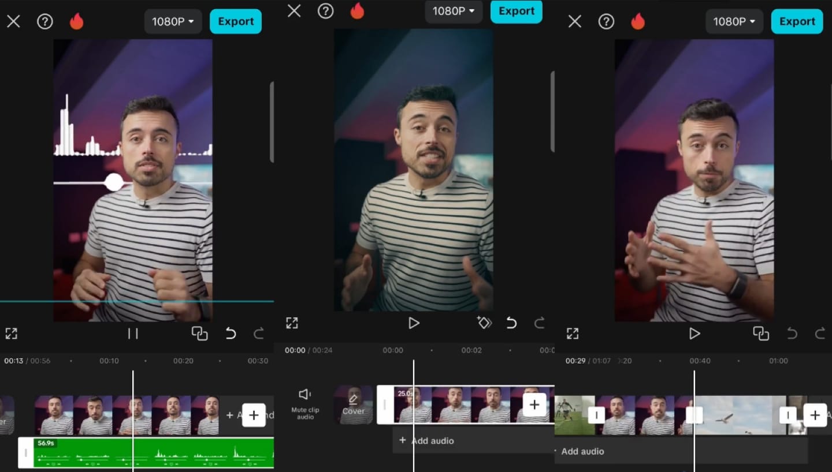The width and height of the screenshot is (832, 472).
Task: Open help via the question mark icon
Action: 45,21
